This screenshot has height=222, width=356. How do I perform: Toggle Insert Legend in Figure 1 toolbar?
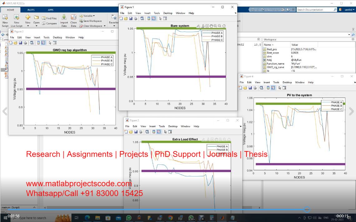point(154,19)
